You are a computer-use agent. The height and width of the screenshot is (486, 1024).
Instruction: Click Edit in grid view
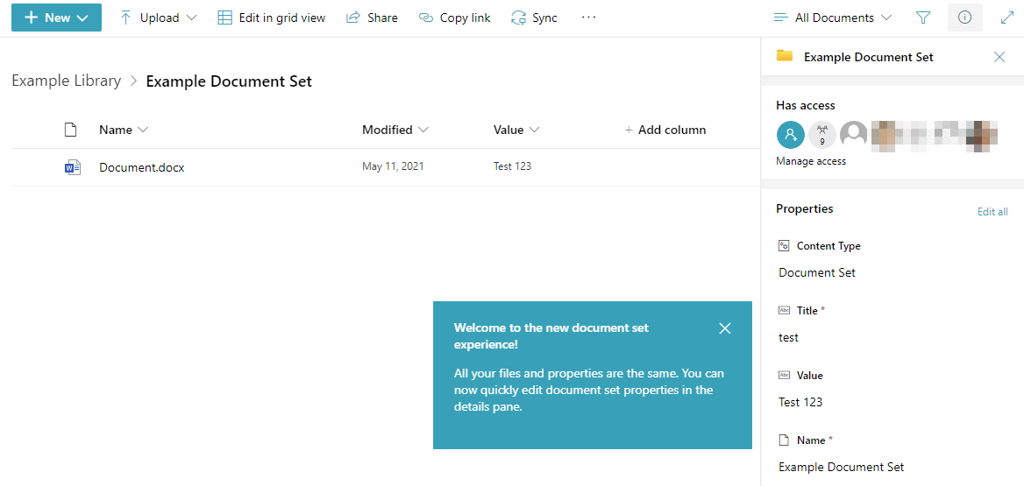pyautogui.click(x=272, y=18)
